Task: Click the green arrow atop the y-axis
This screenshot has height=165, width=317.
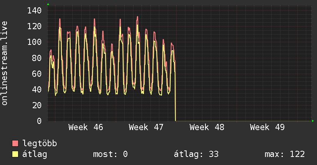Action: (x=48, y=4)
